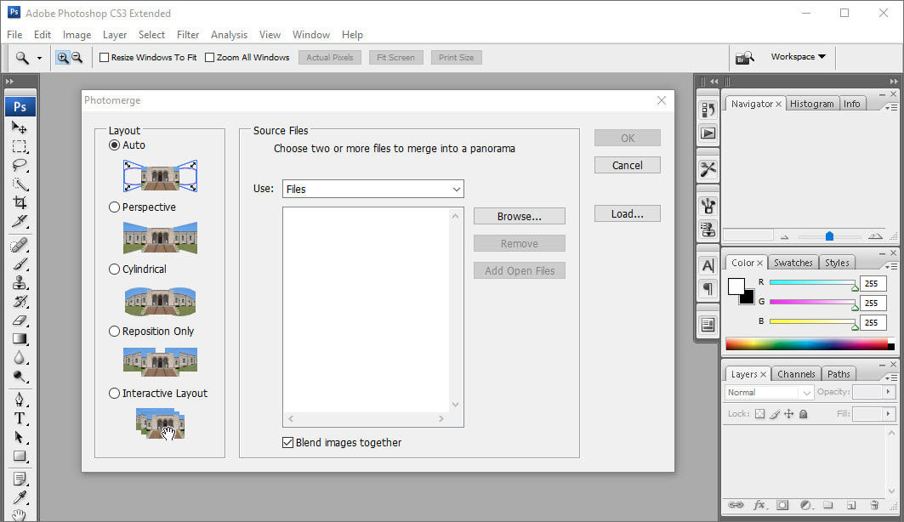Open the Paragraph panel icon in dock
904x522 pixels.
pyautogui.click(x=708, y=288)
